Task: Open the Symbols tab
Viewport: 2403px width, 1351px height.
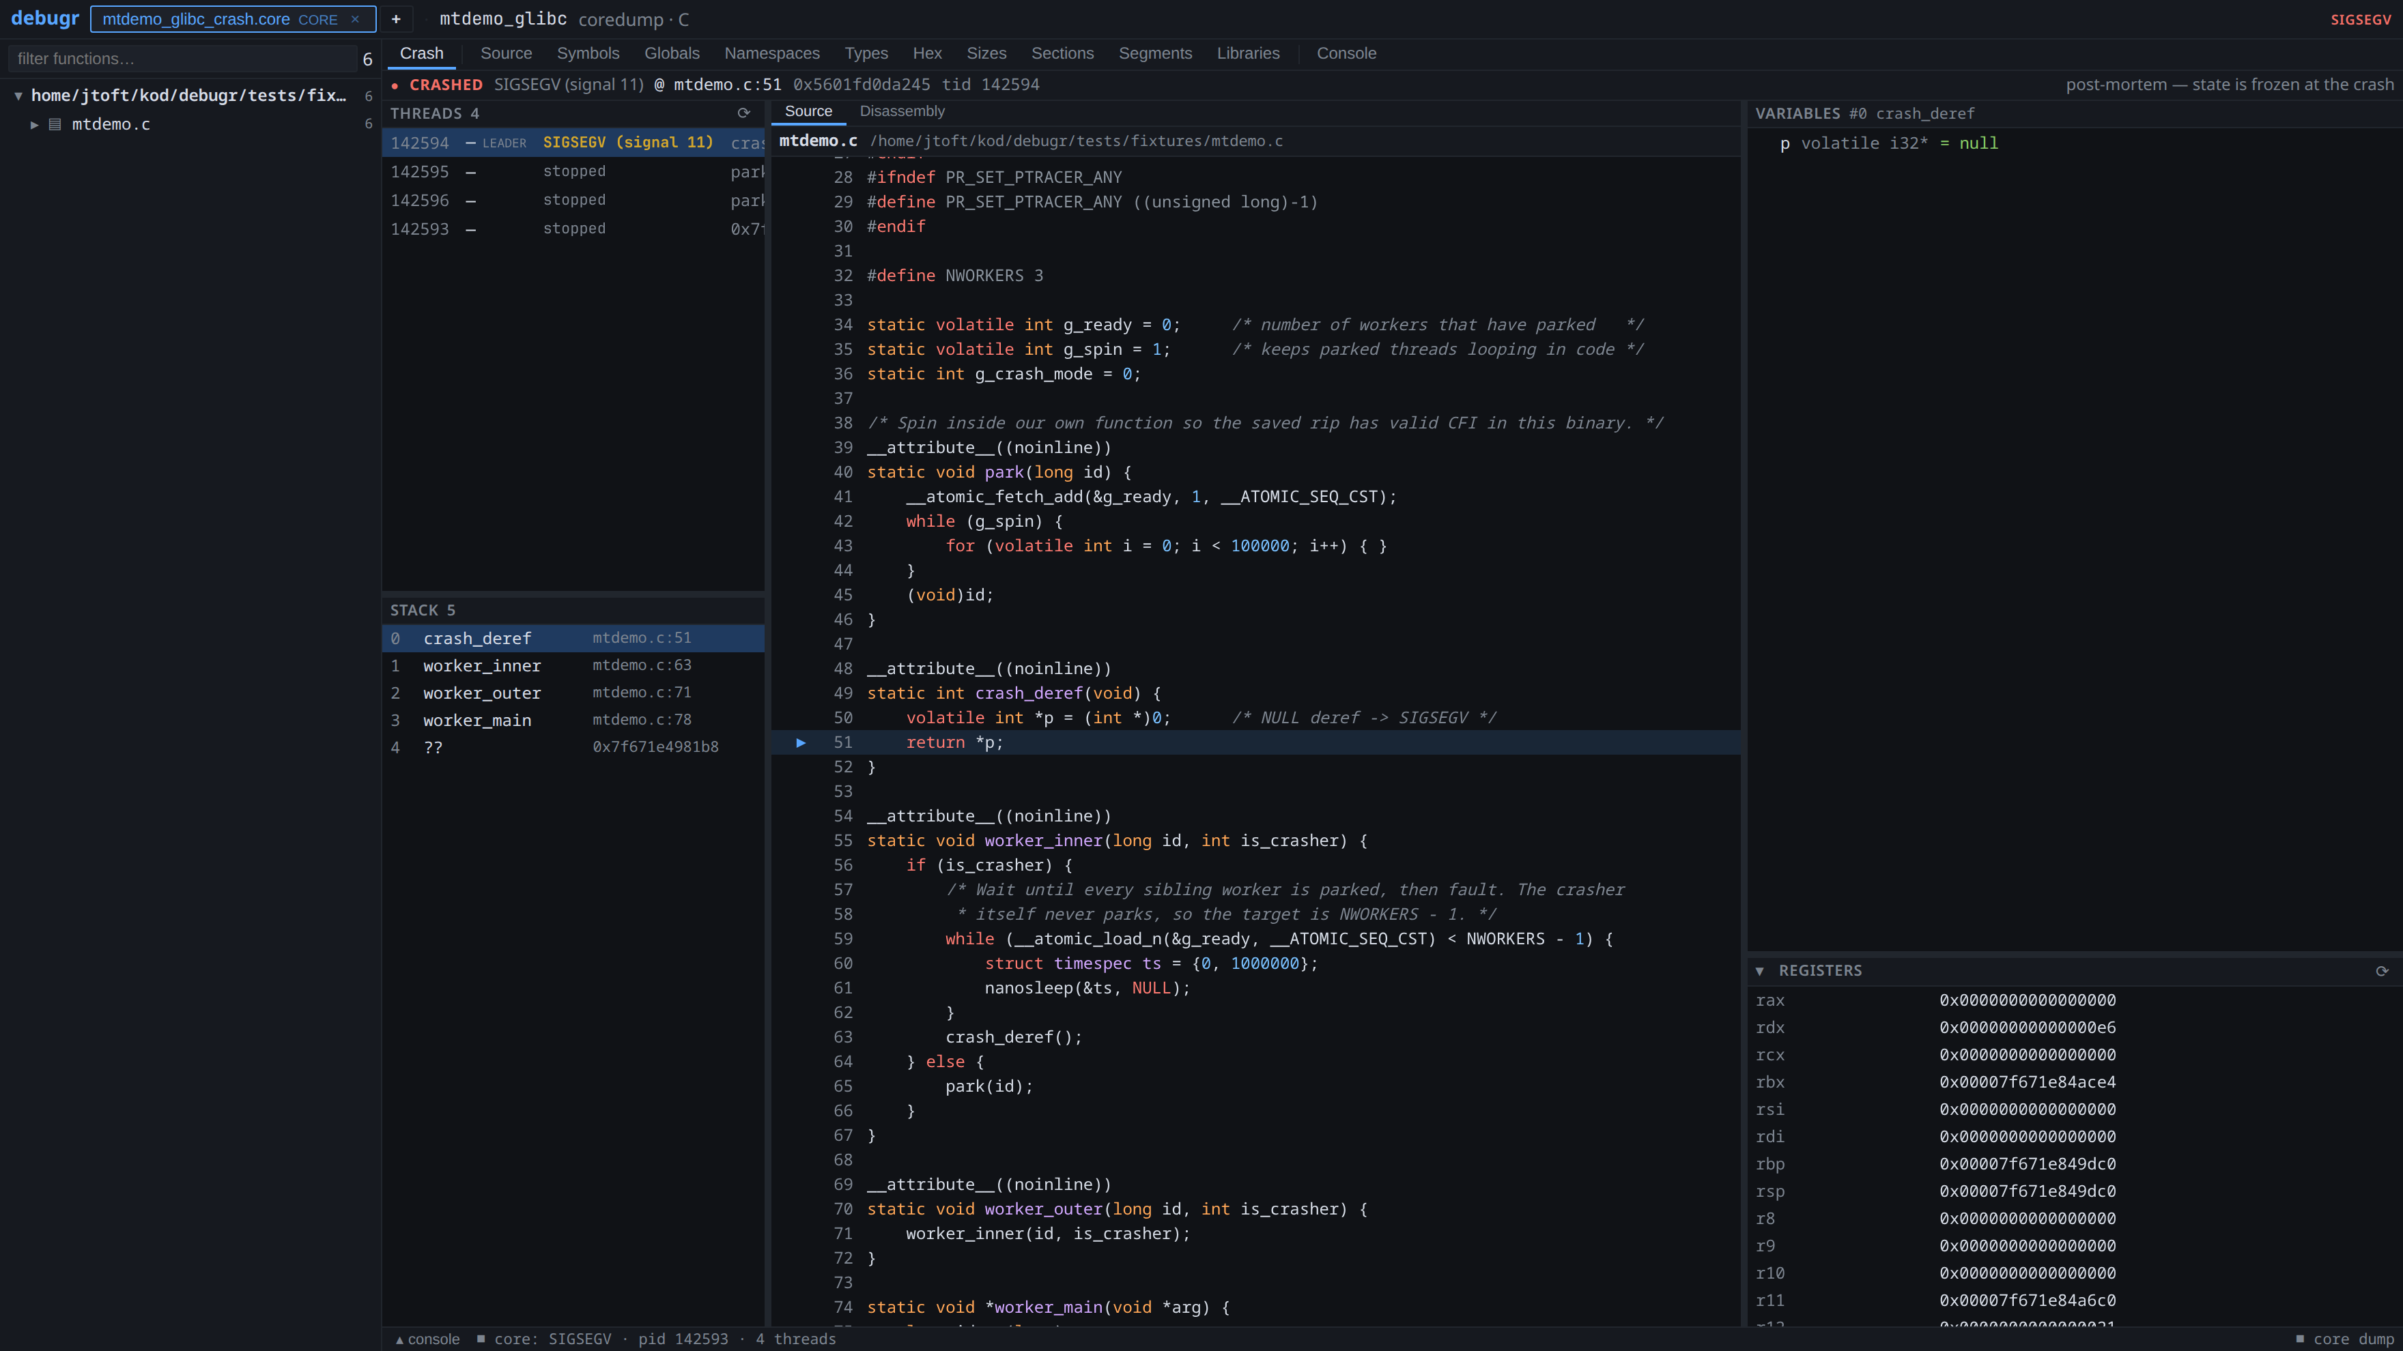Action: tap(588, 53)
